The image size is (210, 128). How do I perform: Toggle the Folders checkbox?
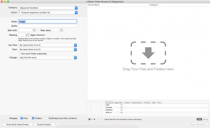pyautogui.click(x=33, y=118)
